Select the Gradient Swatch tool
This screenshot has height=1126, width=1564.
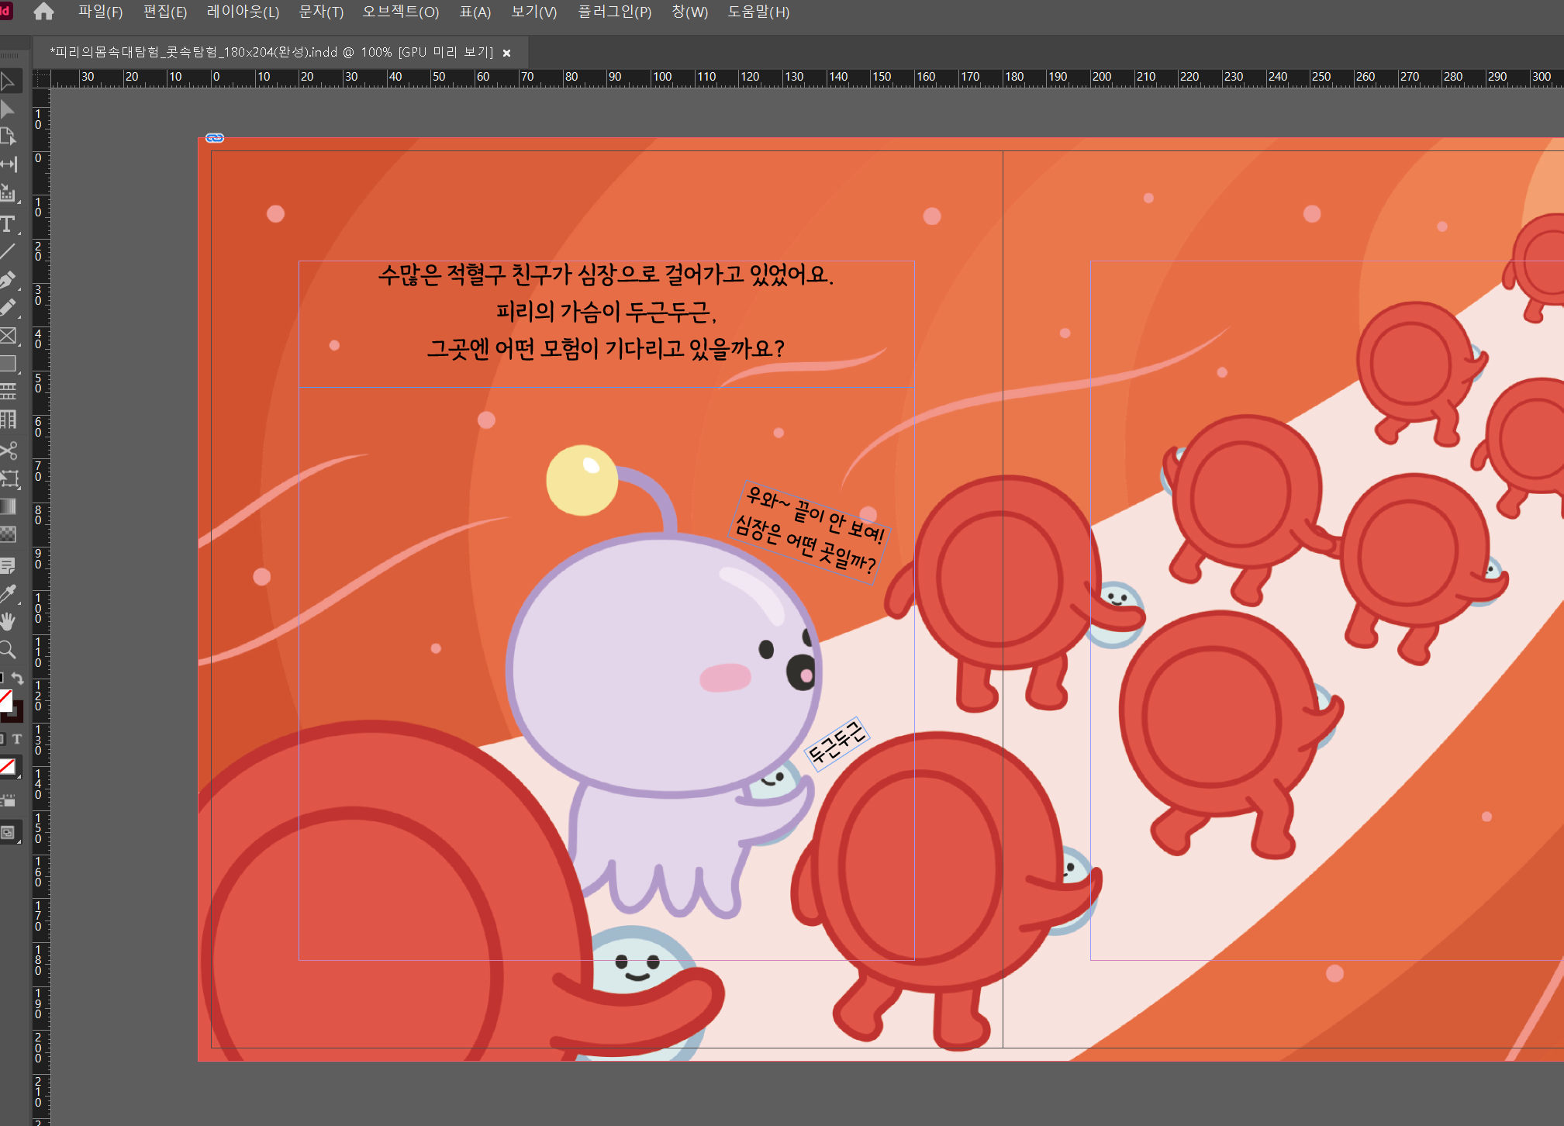(8, 506)
